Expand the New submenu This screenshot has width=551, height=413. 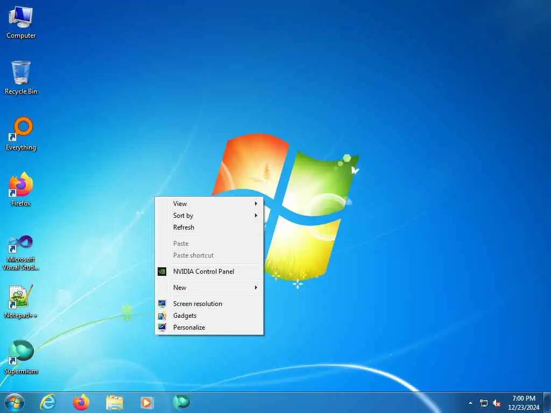(209, 288)
